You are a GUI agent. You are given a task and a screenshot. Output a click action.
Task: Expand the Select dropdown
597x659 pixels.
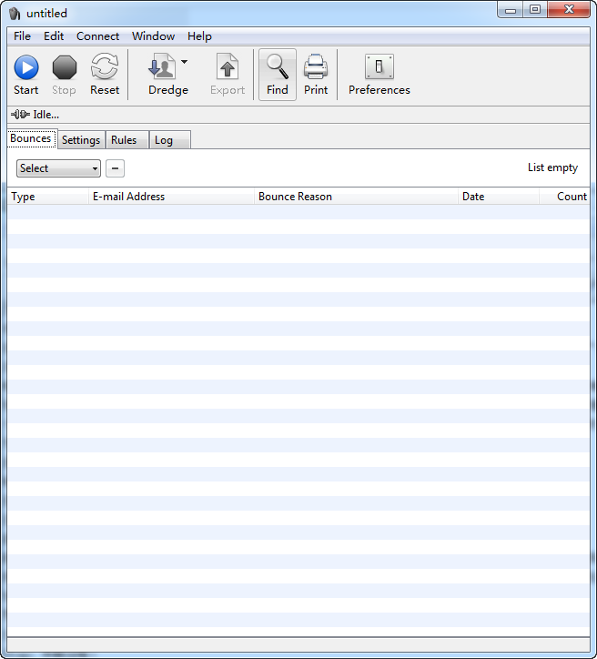tap(58, 168)
